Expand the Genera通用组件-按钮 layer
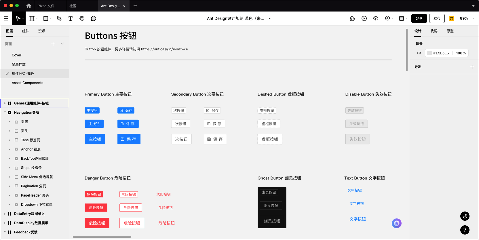This screenshot has height=240, width=479. [x=5, y=103]
